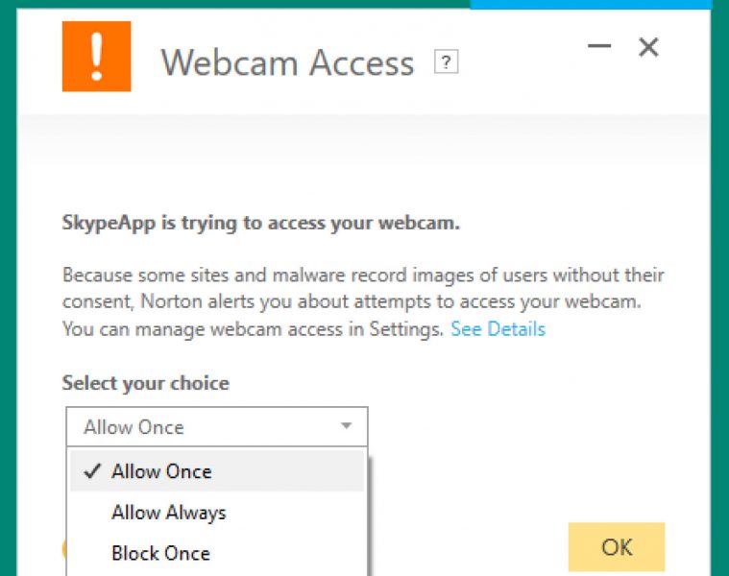729x576 pixels.
Task: Open the help question mark icon
Action: tap(446, 61)
